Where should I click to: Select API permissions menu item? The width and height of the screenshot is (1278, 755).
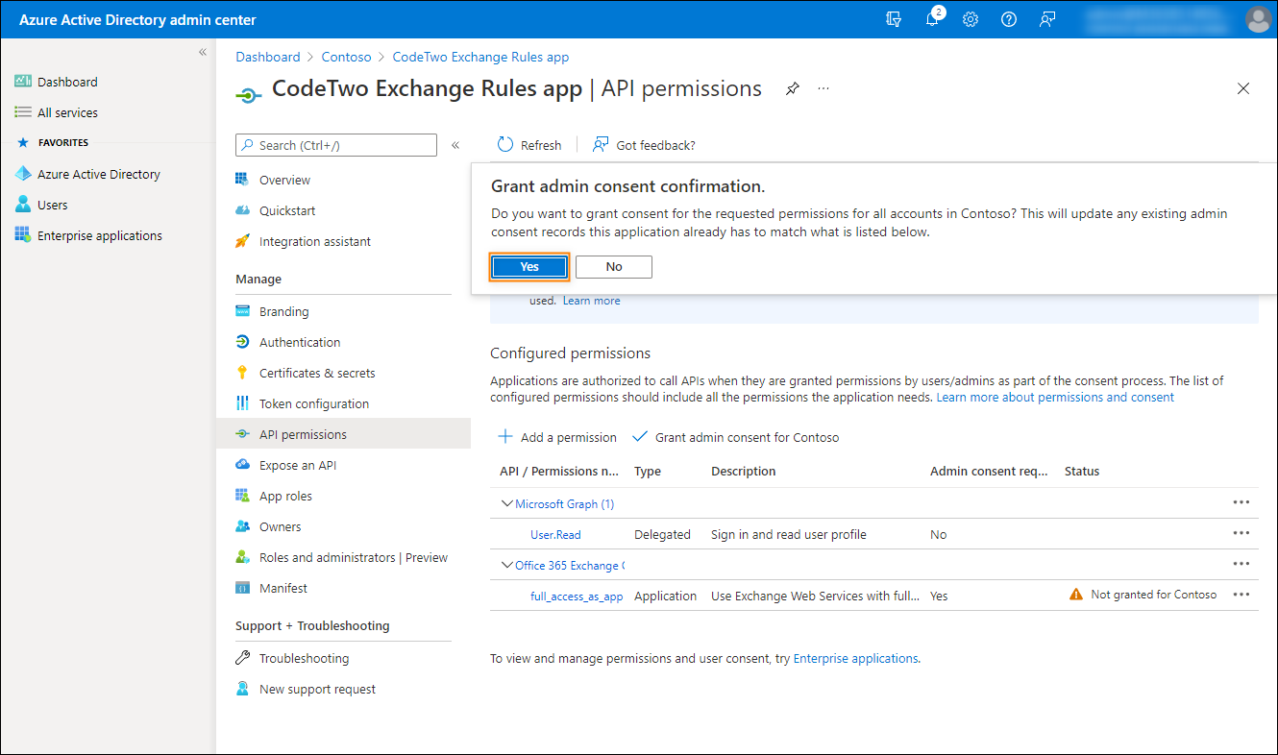343,434
